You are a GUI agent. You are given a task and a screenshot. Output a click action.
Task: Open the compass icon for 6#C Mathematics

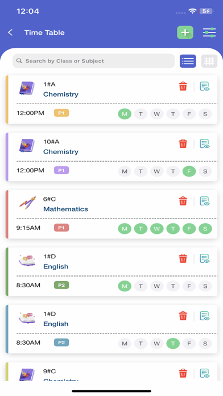27,203
